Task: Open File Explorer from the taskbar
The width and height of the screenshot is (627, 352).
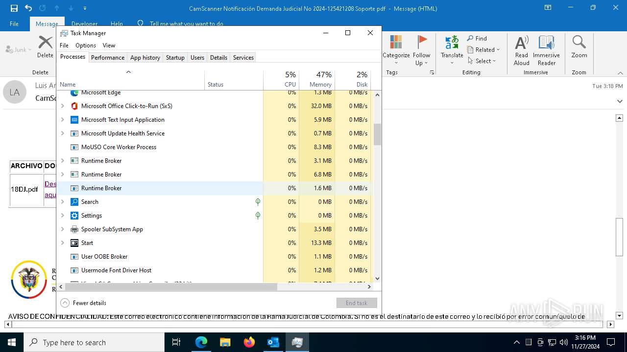Action: [225, 342]
